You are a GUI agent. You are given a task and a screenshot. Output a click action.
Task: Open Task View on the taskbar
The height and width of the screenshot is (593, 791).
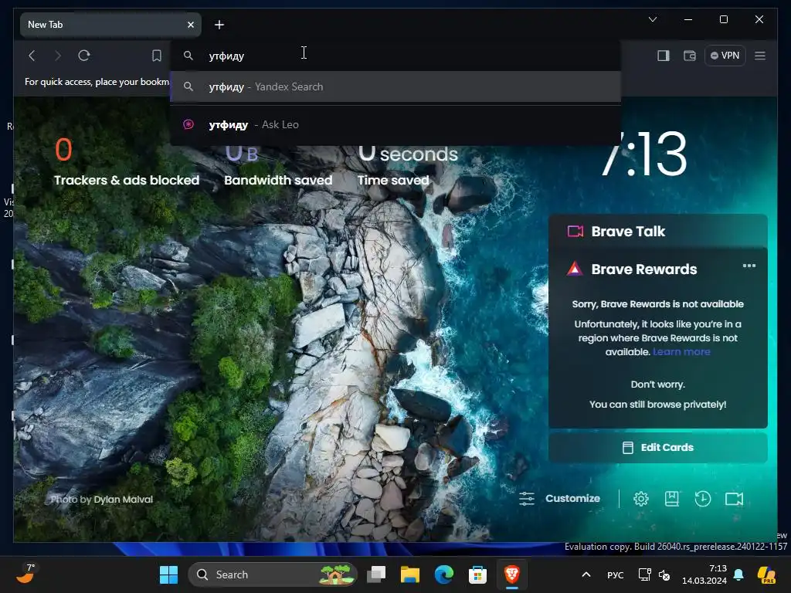tap(376, 574)
